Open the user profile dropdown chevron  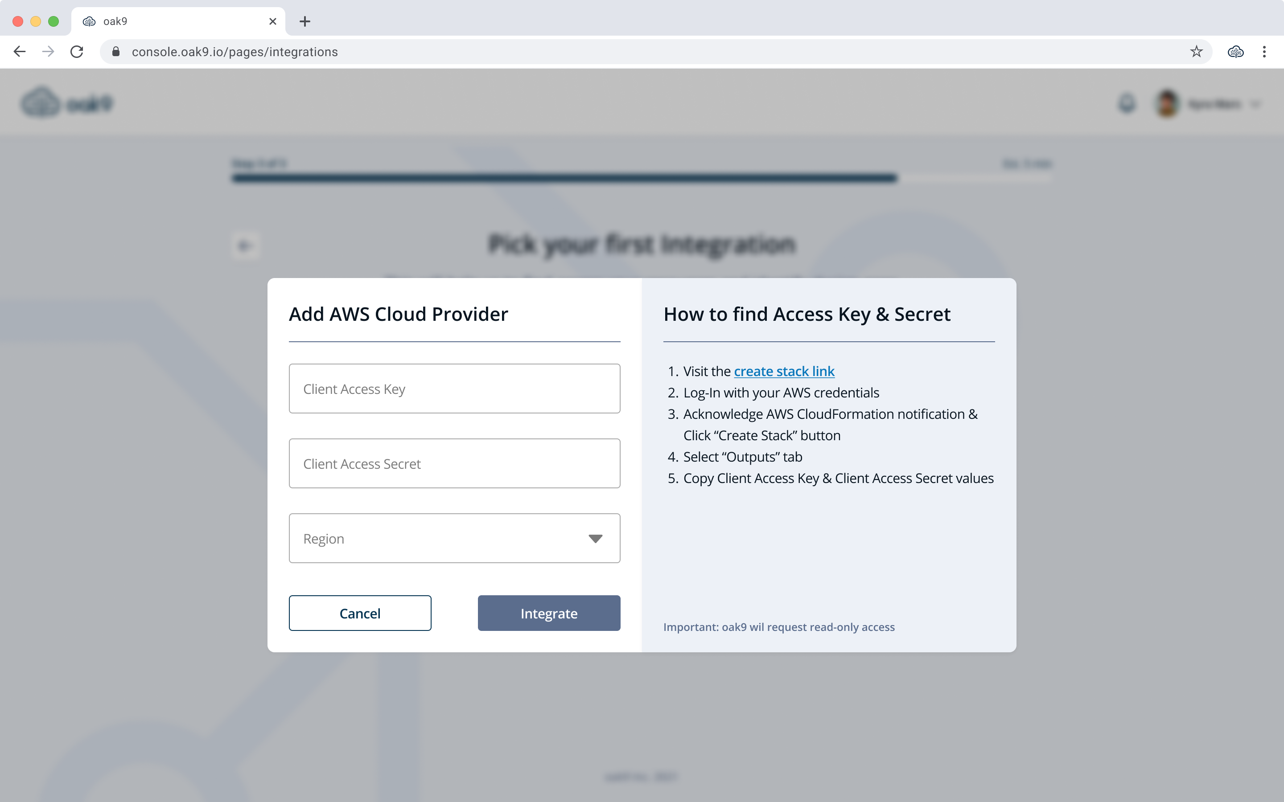tap(1255, 104)
